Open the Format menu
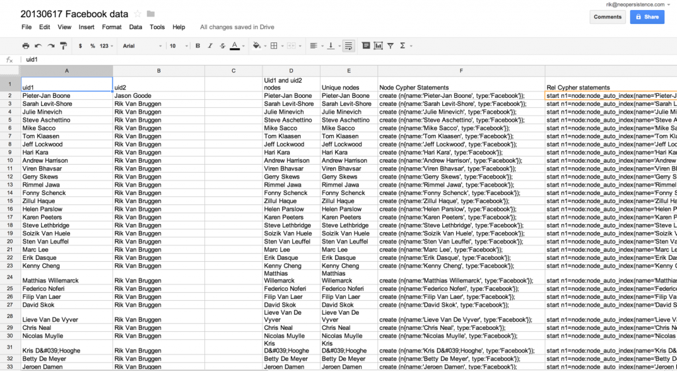 pyautogui.click(x=111, y=26)
